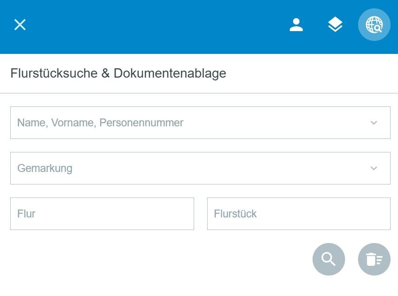Close the panel with the X icon
This screenshot has width=398, height=296.
20,25
